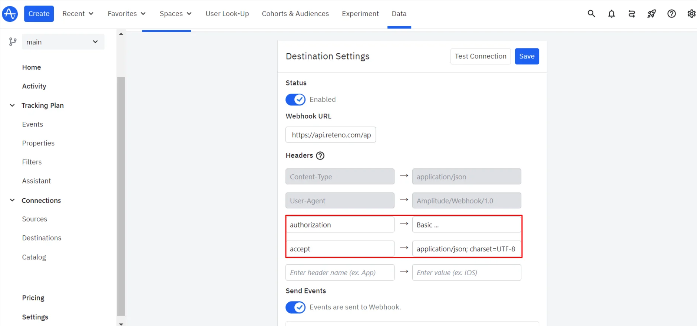Open the search magnifier icon

click(x=591, y=14)
